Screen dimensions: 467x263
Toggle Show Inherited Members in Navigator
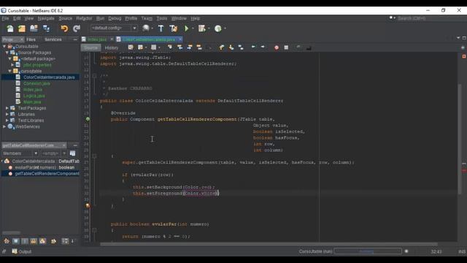(x=7, y=241)
